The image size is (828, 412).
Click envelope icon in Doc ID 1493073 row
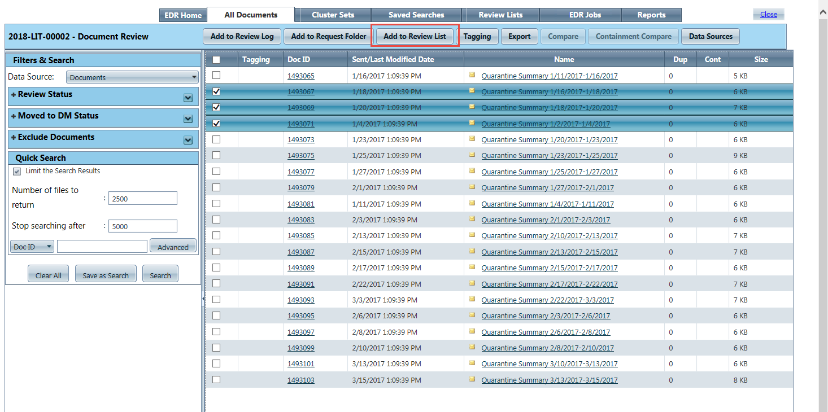coord(472,139)
